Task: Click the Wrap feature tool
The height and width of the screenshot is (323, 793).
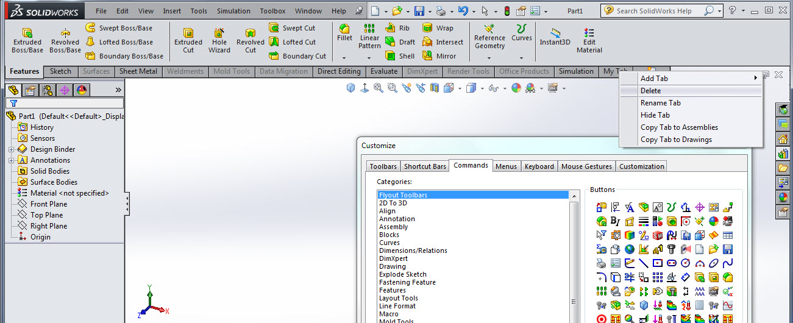Action: pos(438,28)
